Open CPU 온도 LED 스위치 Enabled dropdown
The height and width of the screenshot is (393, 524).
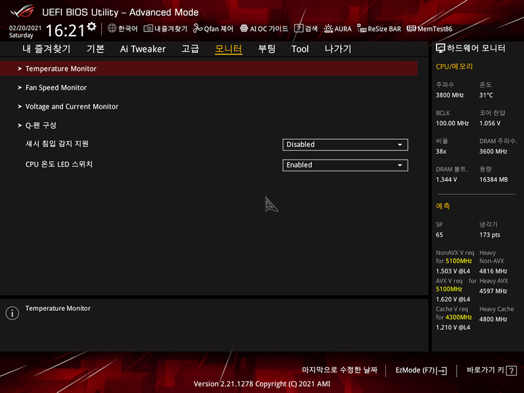[x=345, y=165]
